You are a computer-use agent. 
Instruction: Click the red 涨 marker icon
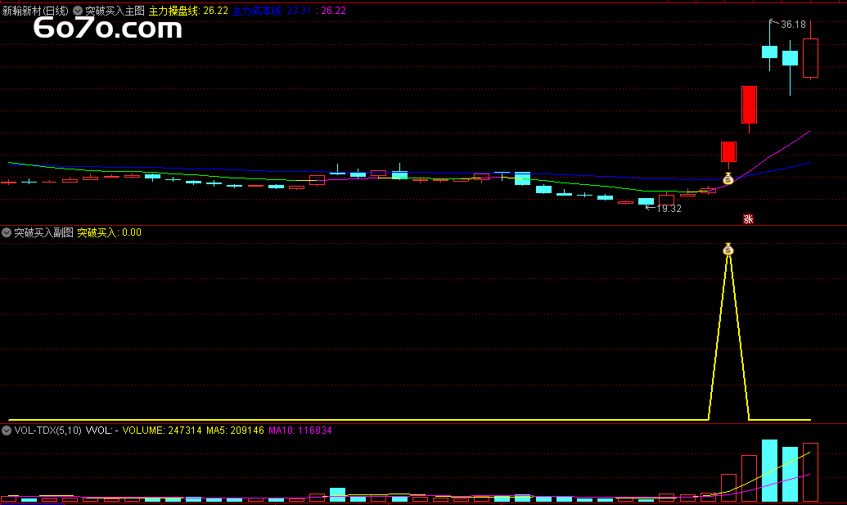coord(748,219)
